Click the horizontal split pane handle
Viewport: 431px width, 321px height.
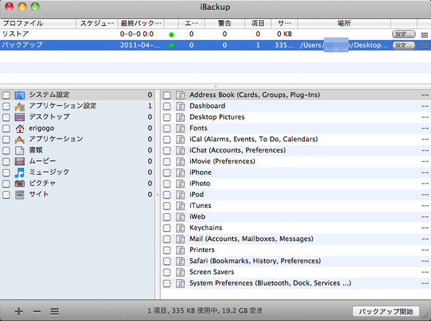215,87
